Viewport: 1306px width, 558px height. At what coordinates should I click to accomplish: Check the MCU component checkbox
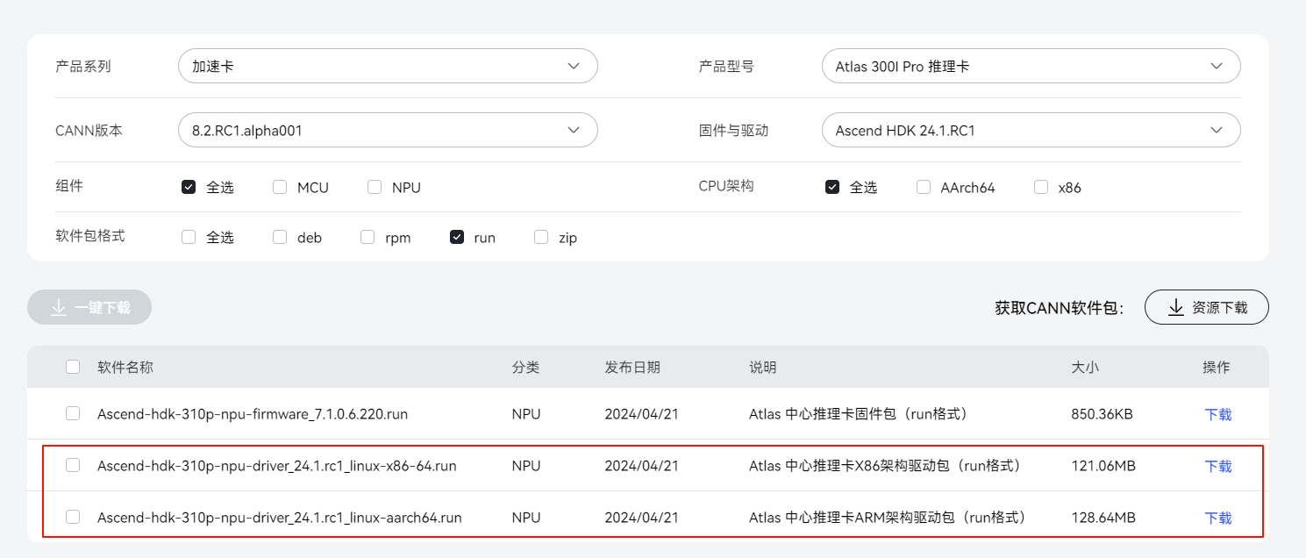click(x=280, y=187)
